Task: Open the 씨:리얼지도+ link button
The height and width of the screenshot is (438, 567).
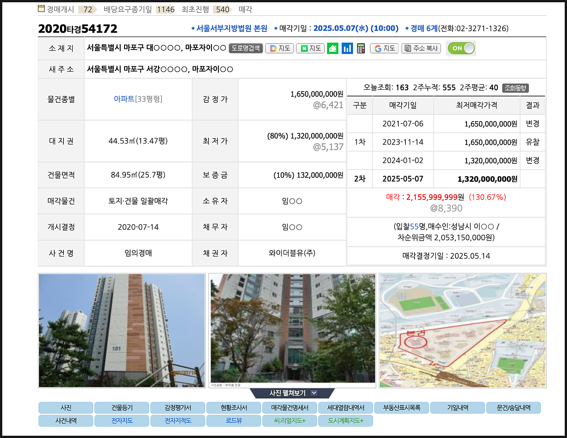Action: [x=290, y=421]
